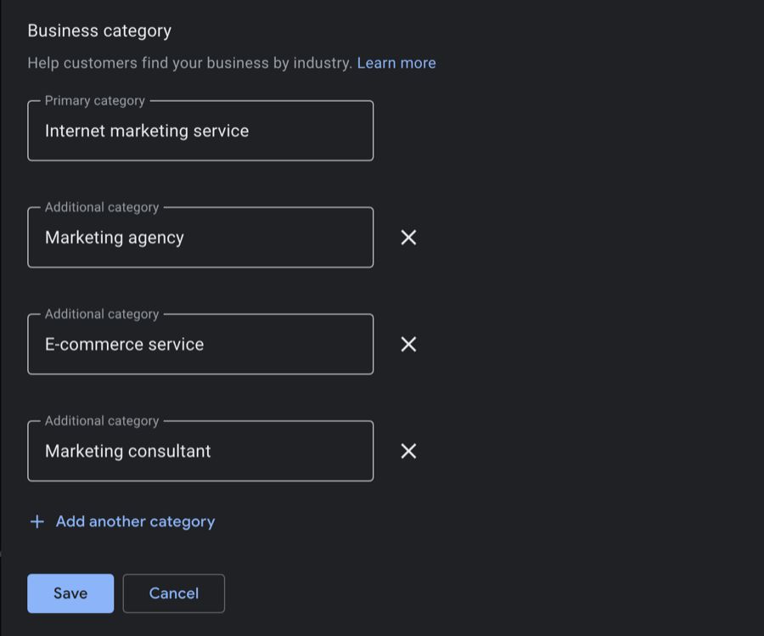The height and width of the screenshot is (636, 764).
Task: Click the label above Marketing consultant field
Action: point(101,420)
